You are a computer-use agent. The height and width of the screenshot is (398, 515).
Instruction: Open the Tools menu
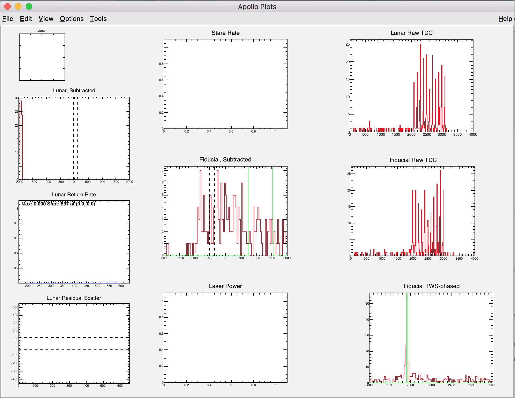(98, 19)
